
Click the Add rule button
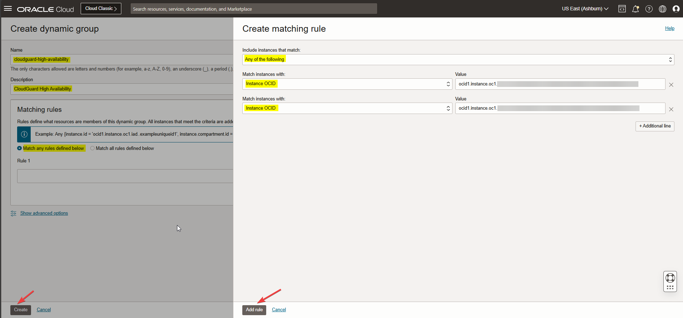coord(254,310)
